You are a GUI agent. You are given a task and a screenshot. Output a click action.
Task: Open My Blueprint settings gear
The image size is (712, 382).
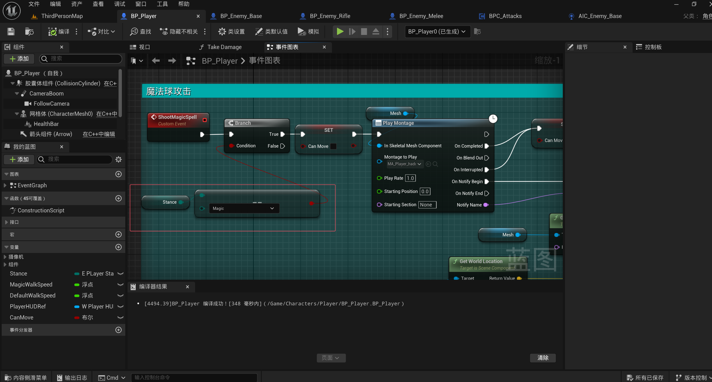119,159
